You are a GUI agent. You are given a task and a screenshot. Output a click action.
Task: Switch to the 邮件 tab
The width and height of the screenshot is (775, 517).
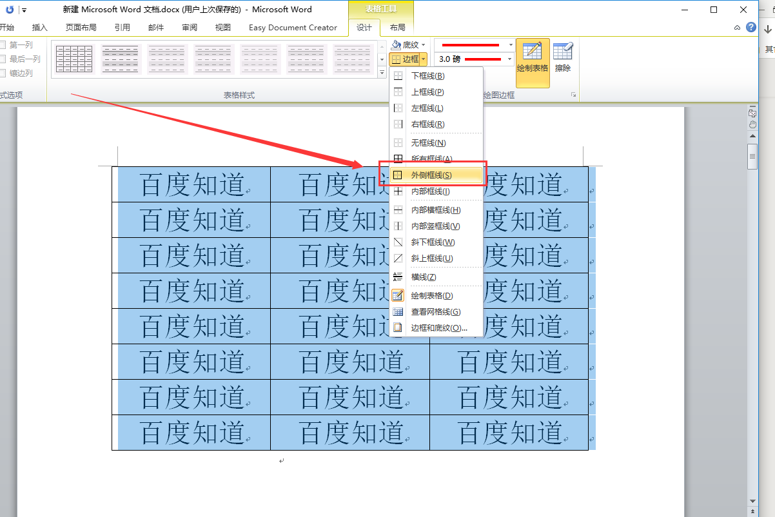click(156, 28)
